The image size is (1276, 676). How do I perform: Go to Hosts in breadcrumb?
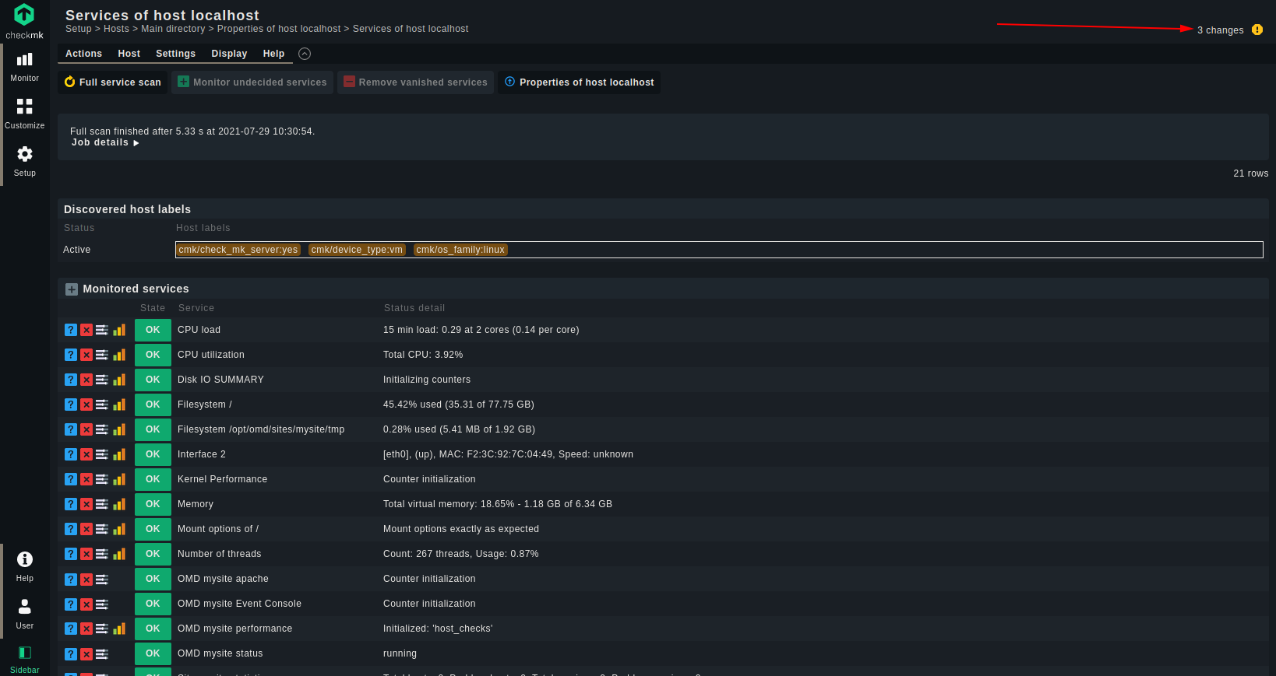coord(116,29)
